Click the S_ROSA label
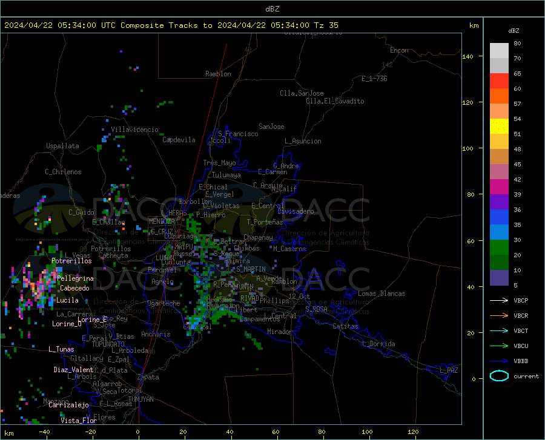 point(316,309)
